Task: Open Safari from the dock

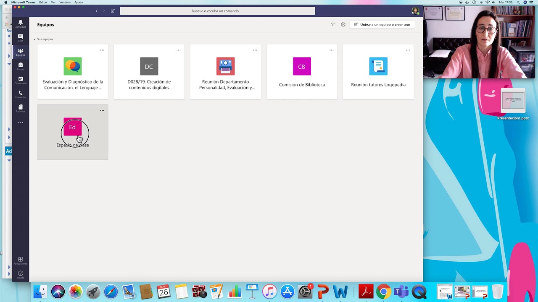Action: point(111,292)
